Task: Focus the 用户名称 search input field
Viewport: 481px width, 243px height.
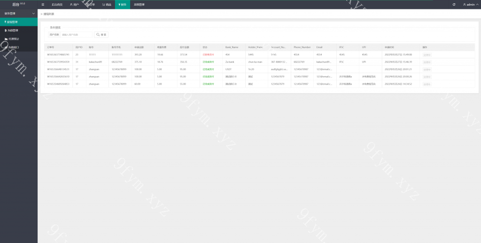Action: pos(76,35)
